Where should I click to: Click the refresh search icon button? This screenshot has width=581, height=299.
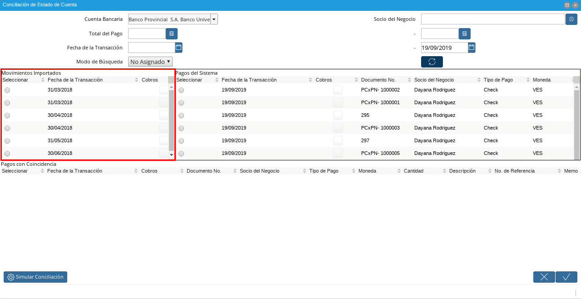(x=432, y=62)
